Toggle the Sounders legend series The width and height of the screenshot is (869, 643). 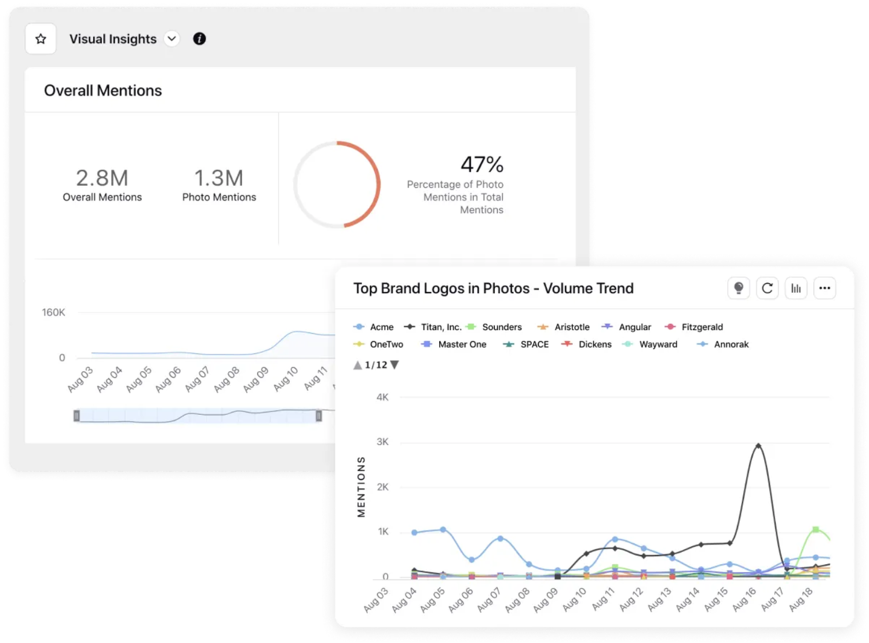pos(494,327)
